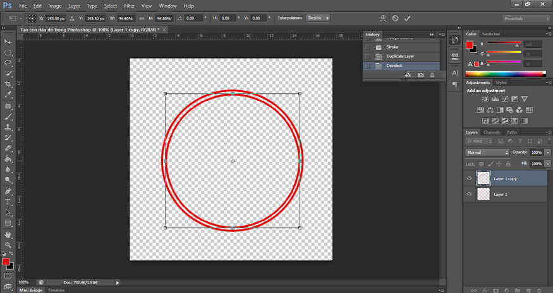Open the Essentials workspace dropdown
Screen dimensions: 553x293
tap(526, 18)
